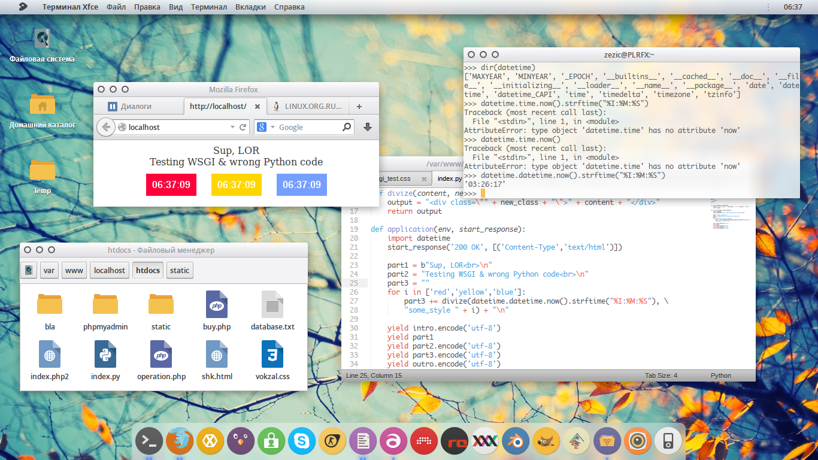Open the green contacts app in the dock
The height and width of the screenshot is (460, 818).
click(x=271, y=442)
